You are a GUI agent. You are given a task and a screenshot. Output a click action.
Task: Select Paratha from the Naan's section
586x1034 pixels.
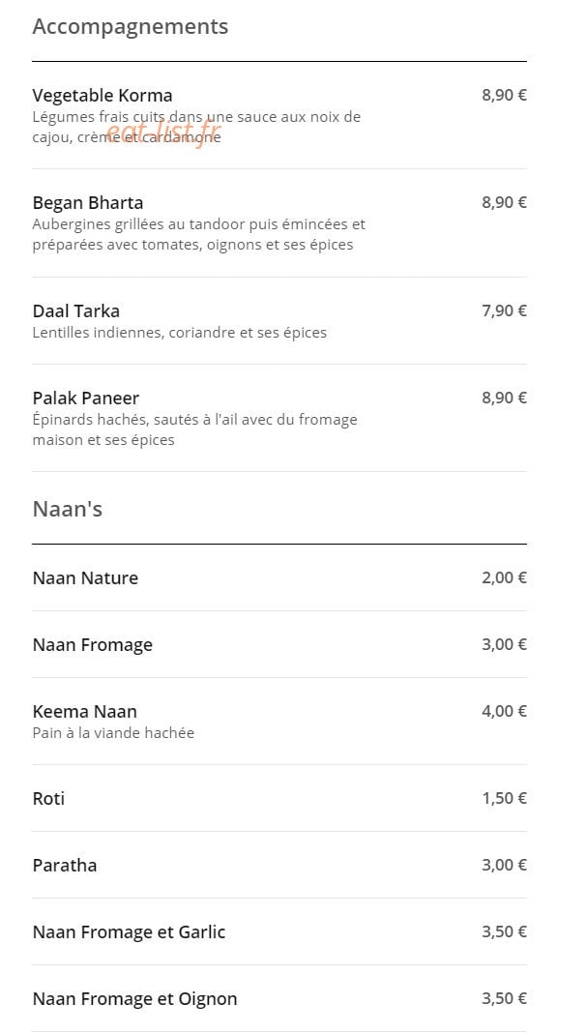pyautogui.click(x=65, y=865)
